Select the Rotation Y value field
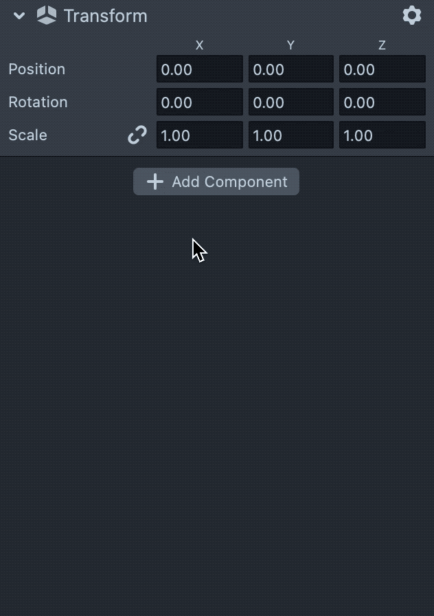 coord(290,102)
